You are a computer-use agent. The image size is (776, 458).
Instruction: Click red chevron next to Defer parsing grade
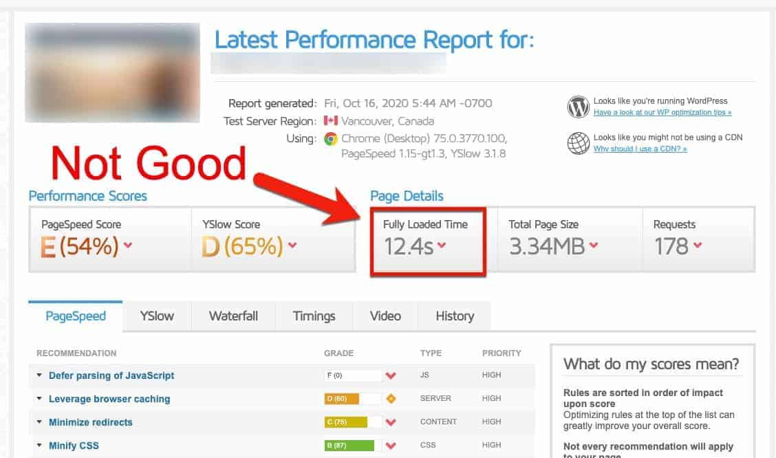tap(391, 375)
